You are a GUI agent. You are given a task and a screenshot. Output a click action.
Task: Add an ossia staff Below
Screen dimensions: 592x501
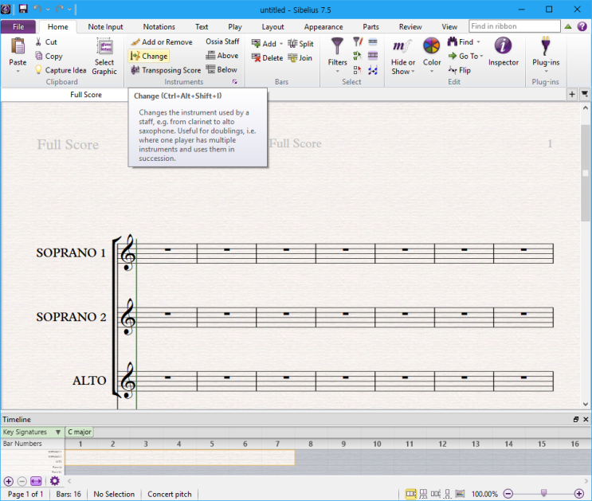pos(222,69)
